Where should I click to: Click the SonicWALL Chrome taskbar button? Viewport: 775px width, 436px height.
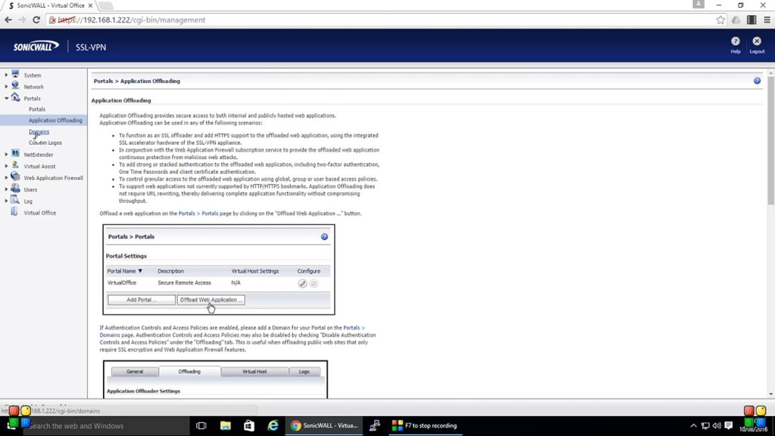pos(325,426)
